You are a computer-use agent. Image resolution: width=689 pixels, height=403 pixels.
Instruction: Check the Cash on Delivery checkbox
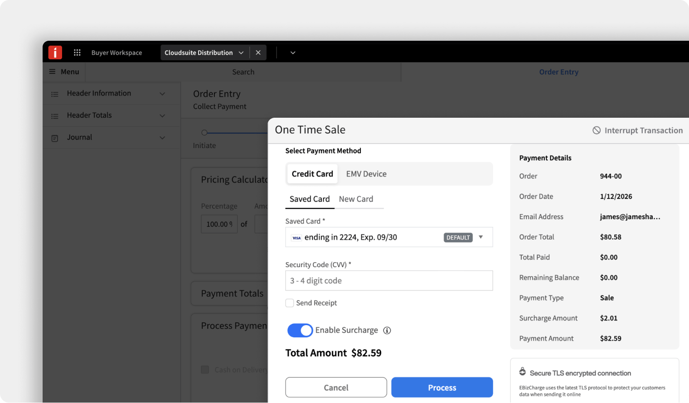[x=205, y=370]
